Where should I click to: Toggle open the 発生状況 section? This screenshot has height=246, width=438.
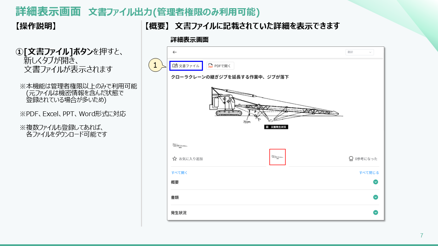[375, 213]
